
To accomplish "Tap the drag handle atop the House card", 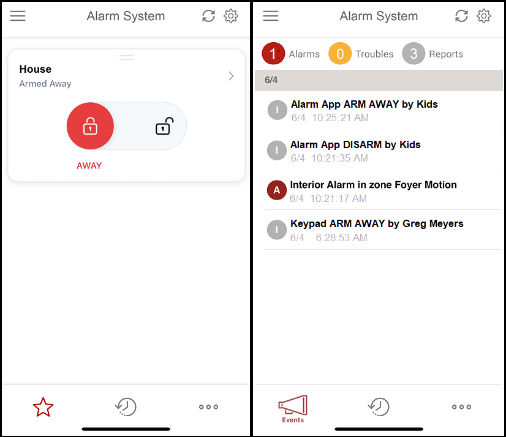I will pyautogui.click(x=126, y=58).
